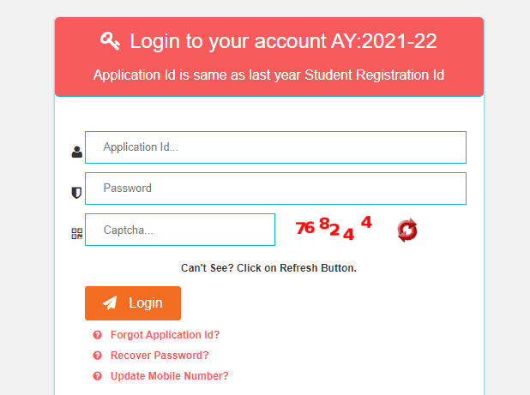Click the QR code icon beside Captcha
The width and height of the screenshot is (530, 395).
tap(77, 232)
